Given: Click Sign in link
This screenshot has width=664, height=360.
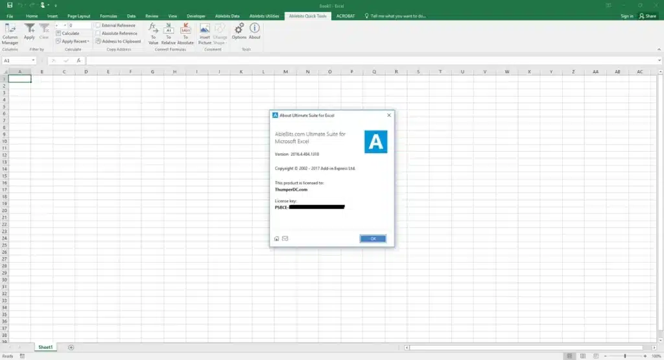Looking at the screenshot, I should pos(627,16).
